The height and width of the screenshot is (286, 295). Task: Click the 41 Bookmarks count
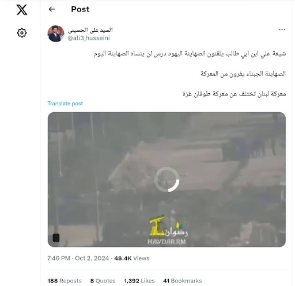pos(183,281)
